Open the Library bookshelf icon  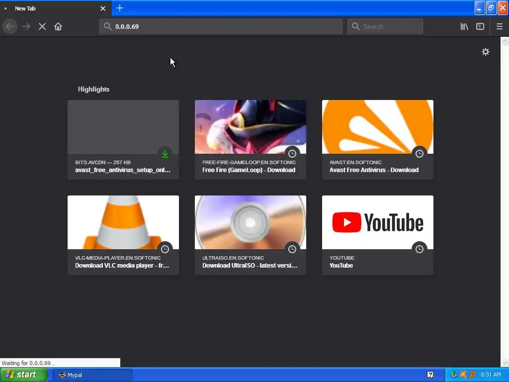tap(464, 27)
